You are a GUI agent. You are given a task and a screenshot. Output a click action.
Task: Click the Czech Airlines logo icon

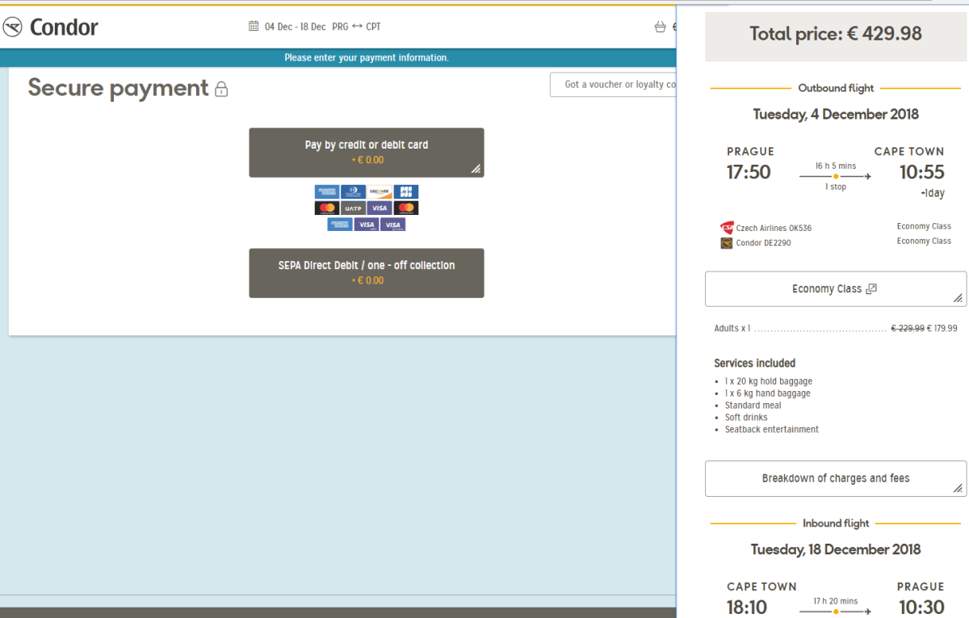pyautogui.click(x=727, y=228)
